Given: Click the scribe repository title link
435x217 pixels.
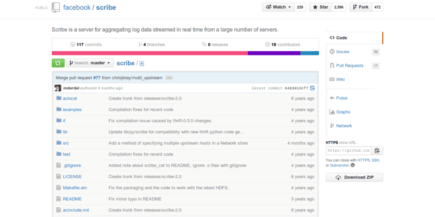Looking at the screenshot, I should [106, 8].
